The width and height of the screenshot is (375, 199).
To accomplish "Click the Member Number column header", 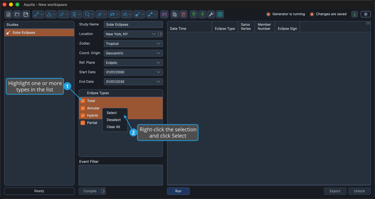I will [265, 27].
